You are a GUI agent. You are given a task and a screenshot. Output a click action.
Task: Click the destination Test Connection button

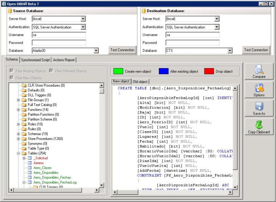tap(256, 50)
